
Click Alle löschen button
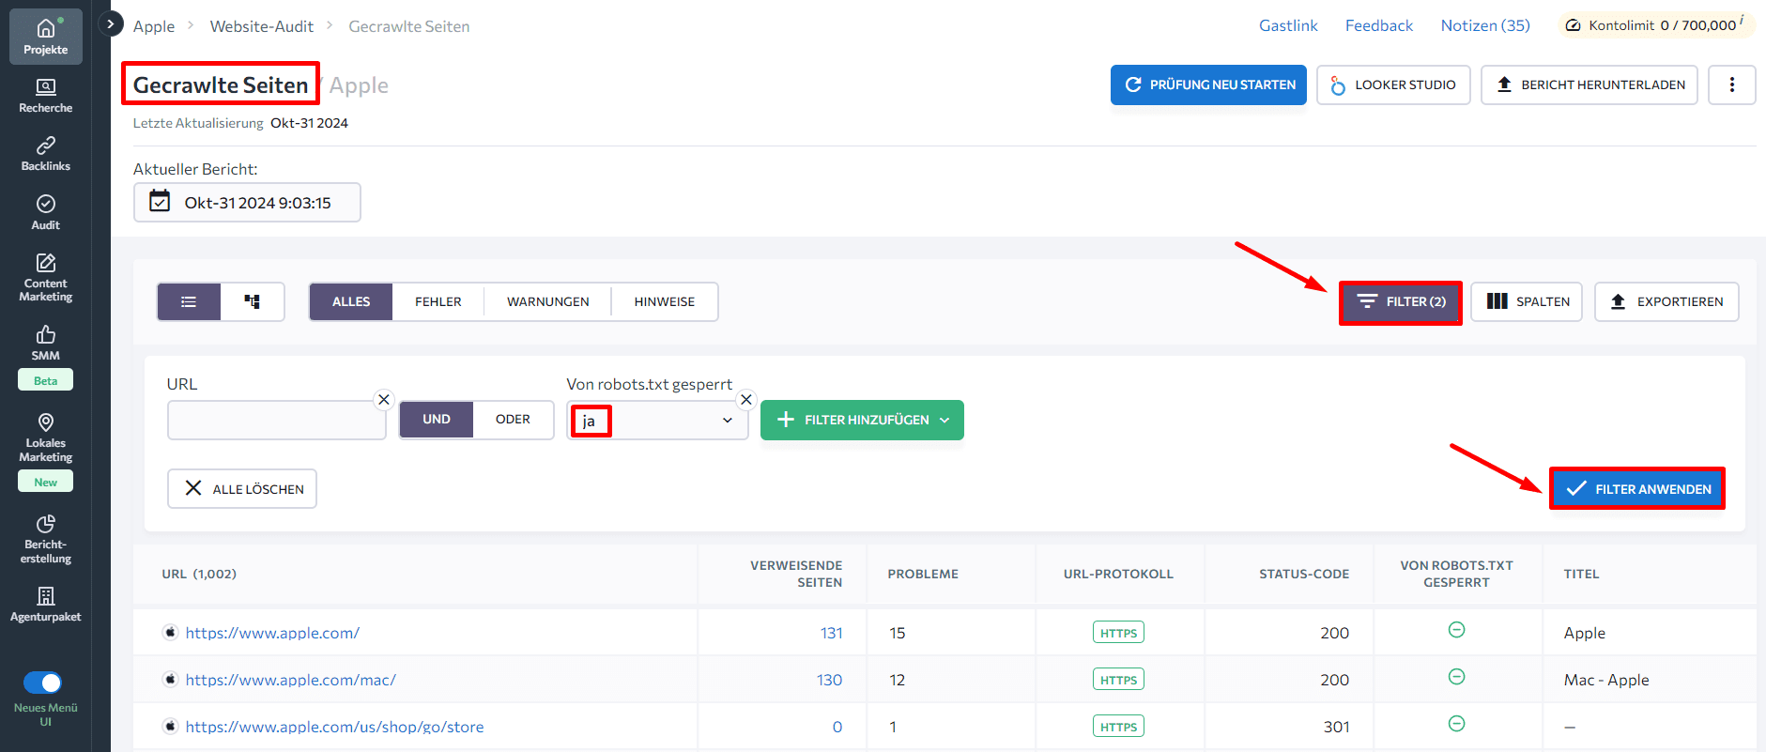pyautogui.click(x=242, y=488)
